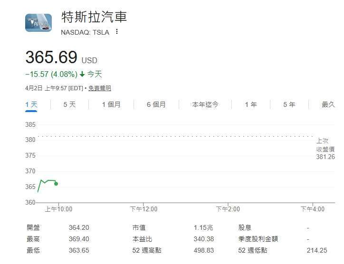Click the green current-price dot on chart
Screen dimensions: 344x264
tap(56, 183)
